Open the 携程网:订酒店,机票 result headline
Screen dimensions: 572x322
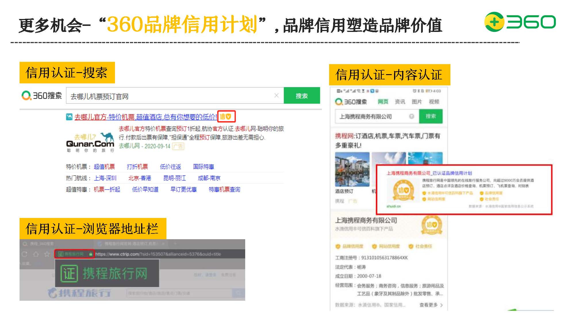pyautogui.click(x=387, y=140)
